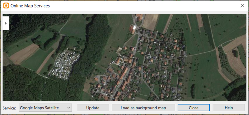The height and width of the screenshot is (115, 249).
Task: Open Help for Online Map Services
Action: click(229, 108)
